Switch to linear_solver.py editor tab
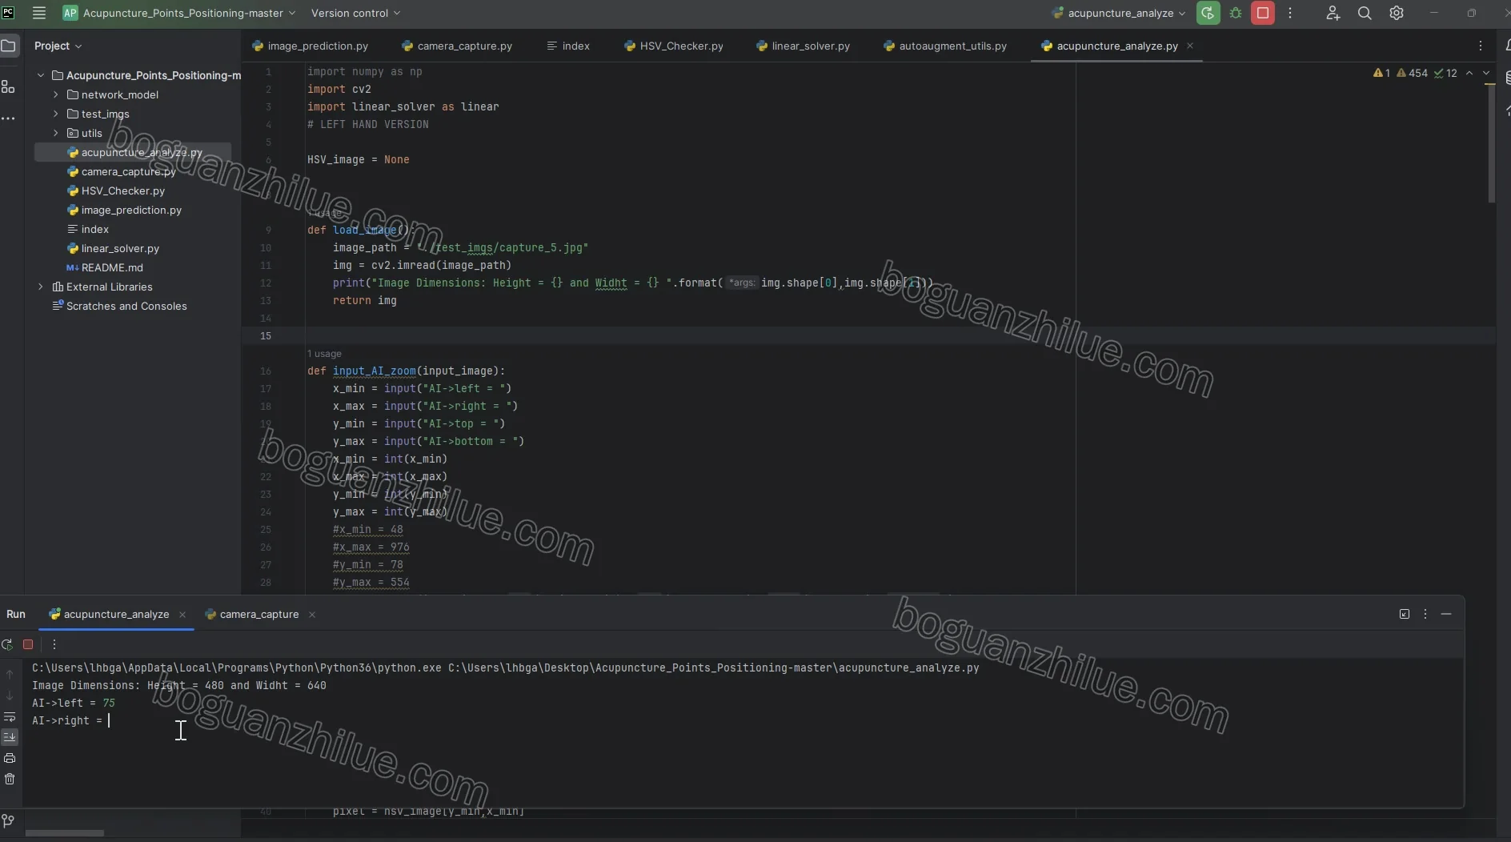The image size is (1511, 842). [803, 46]
